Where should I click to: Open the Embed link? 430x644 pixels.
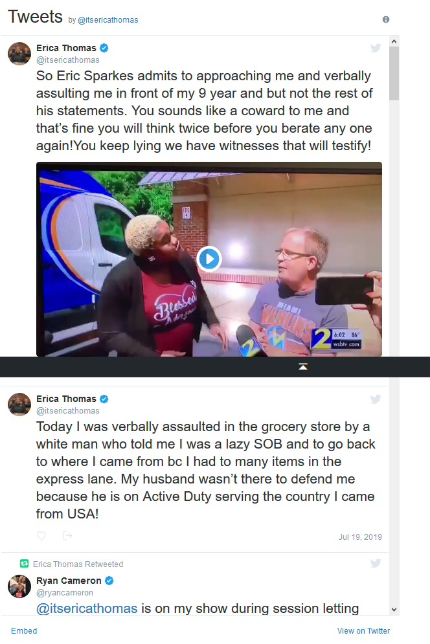pos(24,630)
